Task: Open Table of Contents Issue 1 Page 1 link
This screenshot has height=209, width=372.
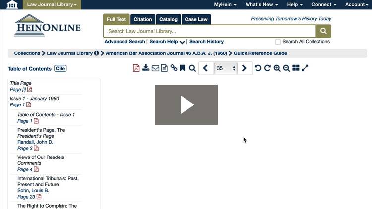Action: [25, 121]
